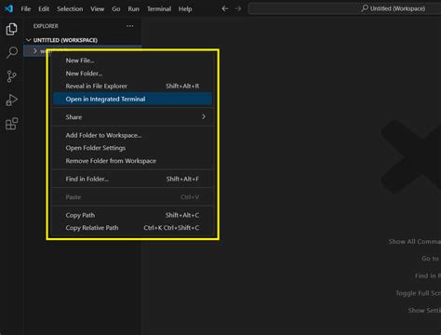Viewport: 441px width, 335px height.
Task: Open the File menu
Action: click(x=26, y=9)
